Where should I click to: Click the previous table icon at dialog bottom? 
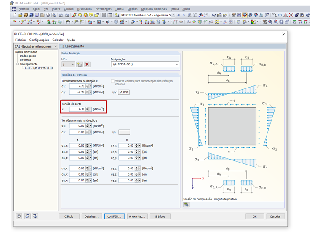pyautogui.click(x=27, y=216)
